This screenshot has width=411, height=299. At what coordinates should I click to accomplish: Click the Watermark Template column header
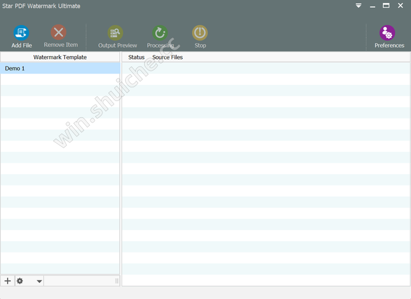coord(60,57)
